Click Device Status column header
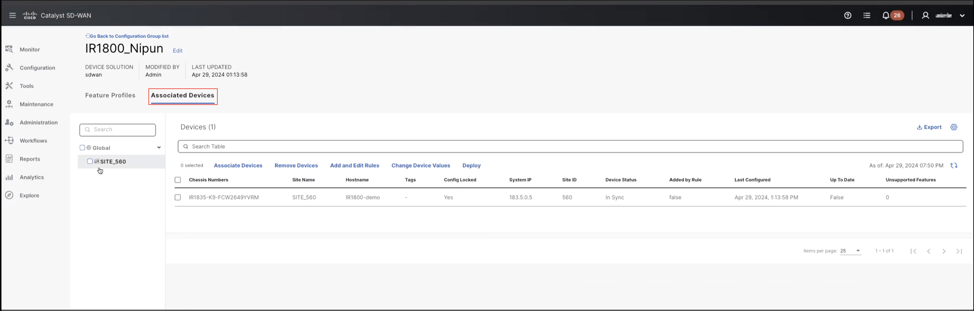The height and width of the screenshot is (311, 974). [x=621, y=180]
